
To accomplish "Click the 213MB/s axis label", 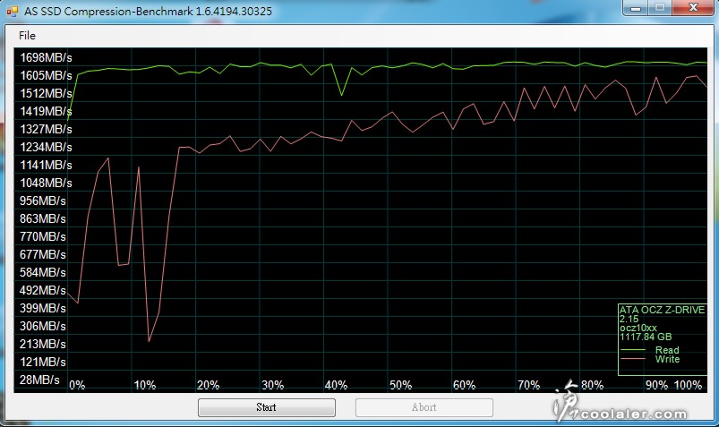I will coord(43,344).
